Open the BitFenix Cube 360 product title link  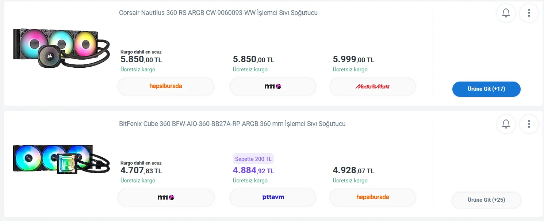coord(232,124)
